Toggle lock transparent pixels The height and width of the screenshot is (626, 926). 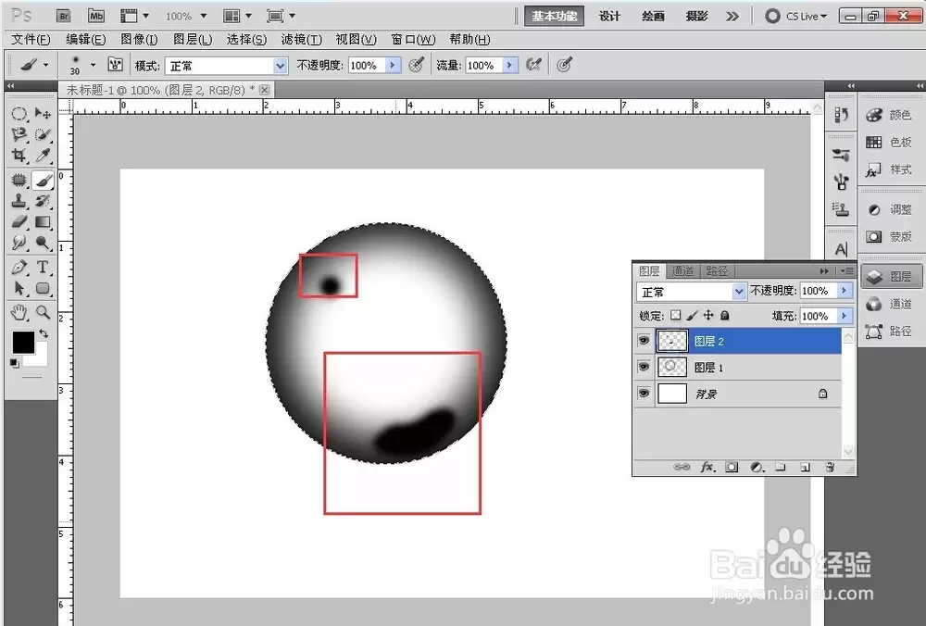[x=676, y=316]
